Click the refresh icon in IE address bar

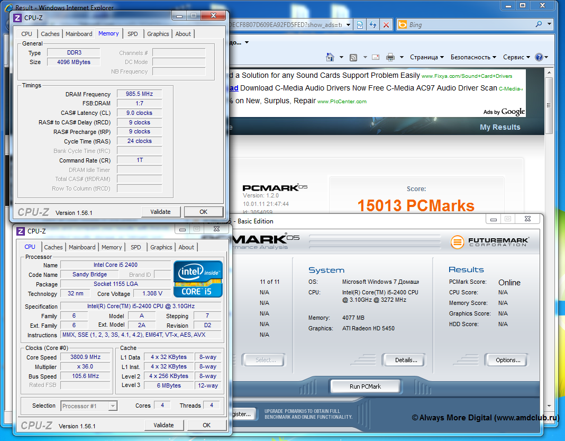[373, 24]
